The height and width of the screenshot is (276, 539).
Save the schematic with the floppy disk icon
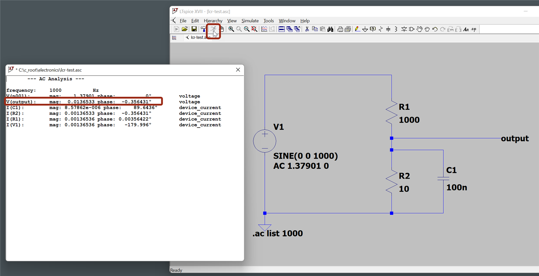(x=194, y=29)
